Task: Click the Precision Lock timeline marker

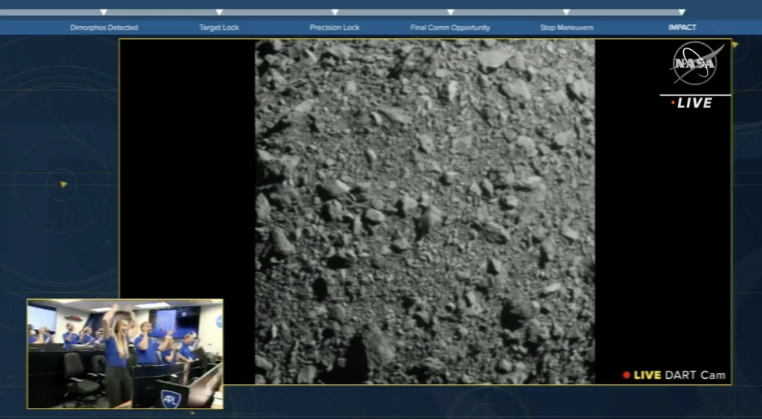Action: (x=335, y=12)
